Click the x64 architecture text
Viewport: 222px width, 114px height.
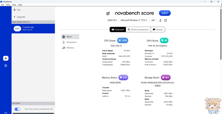[x=153, y=20]
